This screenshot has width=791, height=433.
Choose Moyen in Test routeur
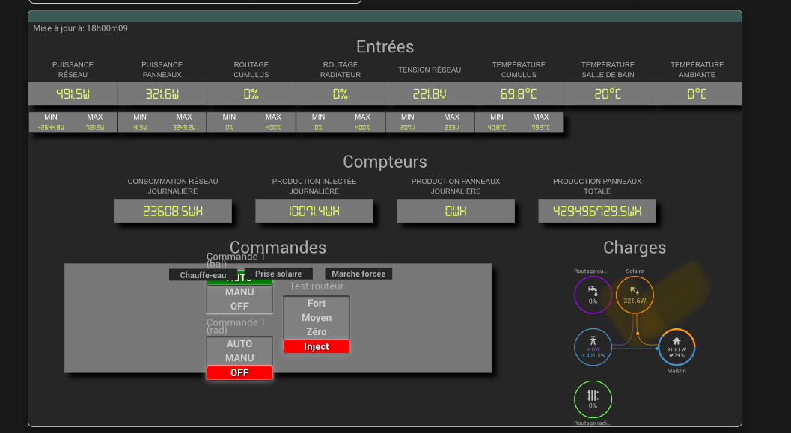coord(317,318)
